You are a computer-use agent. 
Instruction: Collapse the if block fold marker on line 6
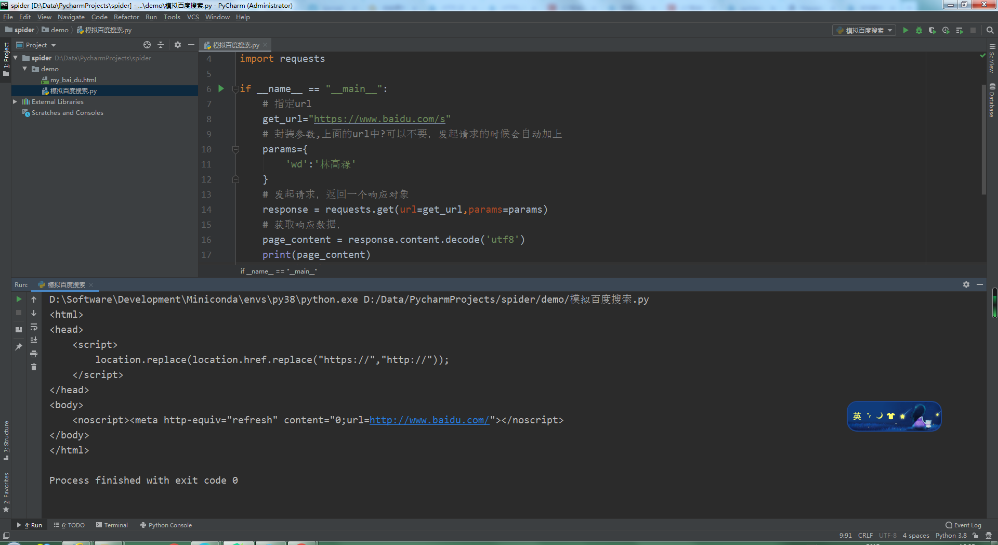235,89
